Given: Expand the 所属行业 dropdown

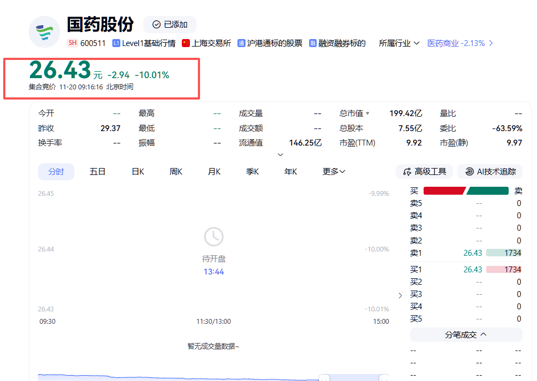Looking at the screenshot, I should (x=399, y=43).
